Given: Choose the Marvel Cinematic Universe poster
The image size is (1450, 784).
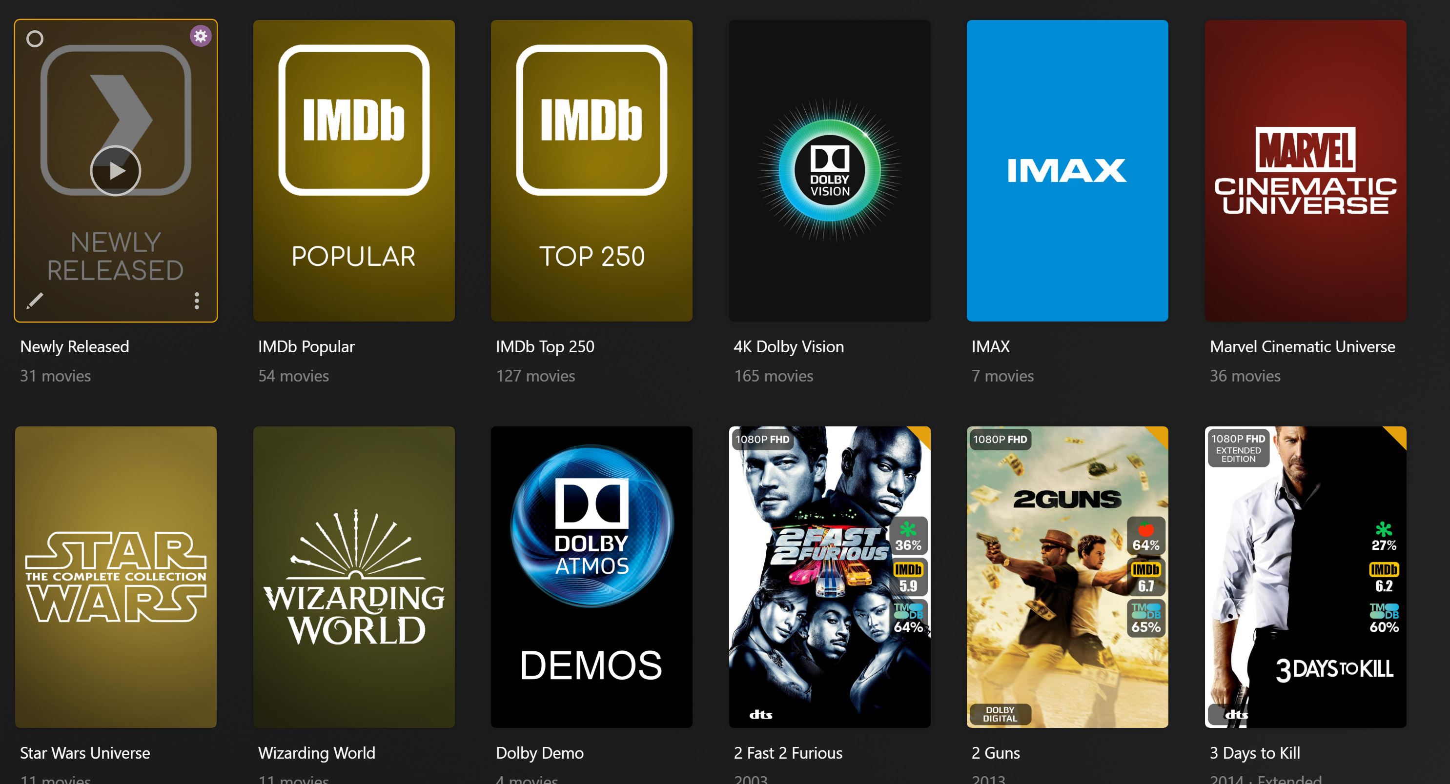Looking at the screenshot, I should [x=1306, y=171].
